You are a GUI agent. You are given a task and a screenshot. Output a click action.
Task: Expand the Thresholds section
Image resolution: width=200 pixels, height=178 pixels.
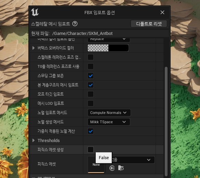[x=34, y=140]
